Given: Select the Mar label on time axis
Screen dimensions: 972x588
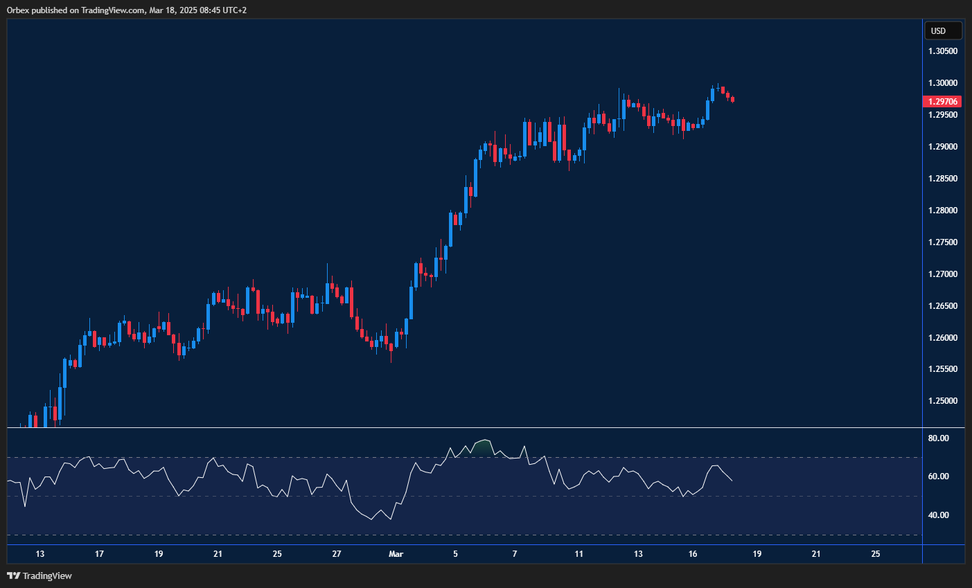Looking at the screenshot, I should point(396,554).
